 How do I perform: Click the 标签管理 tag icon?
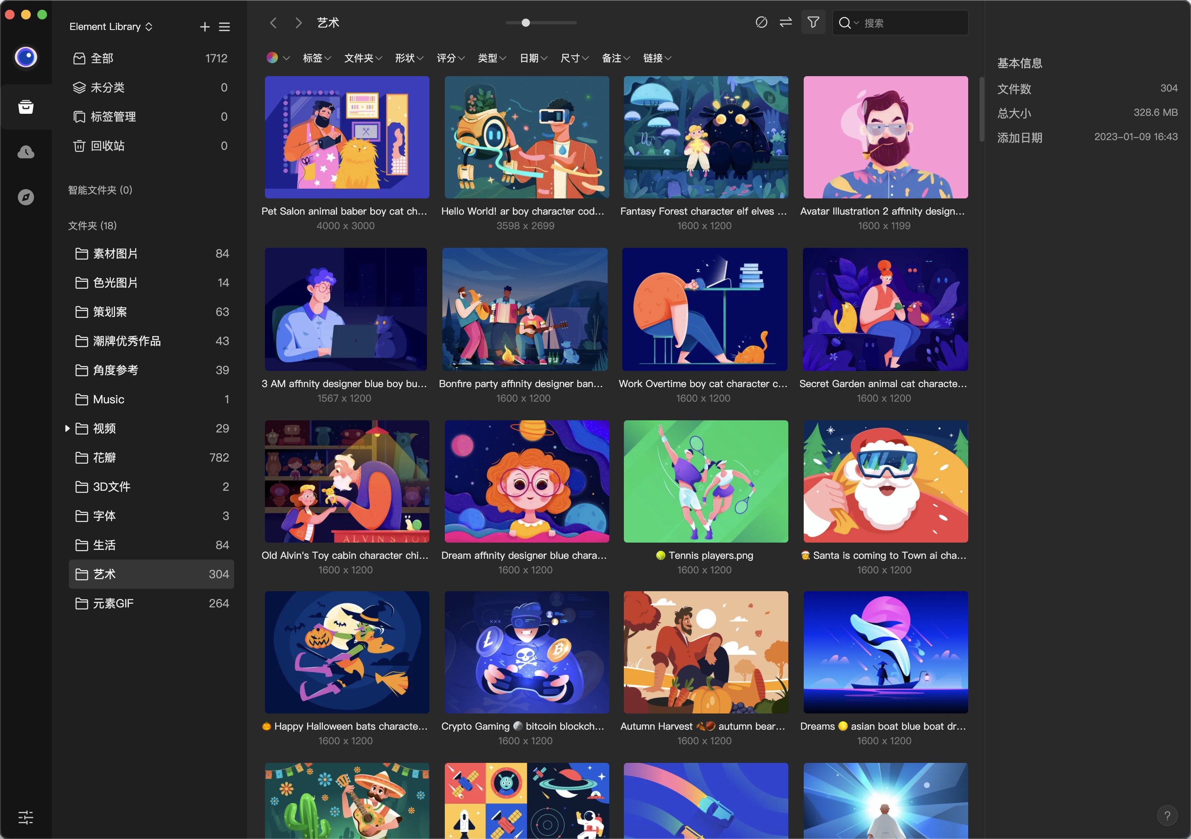(79, 117)
